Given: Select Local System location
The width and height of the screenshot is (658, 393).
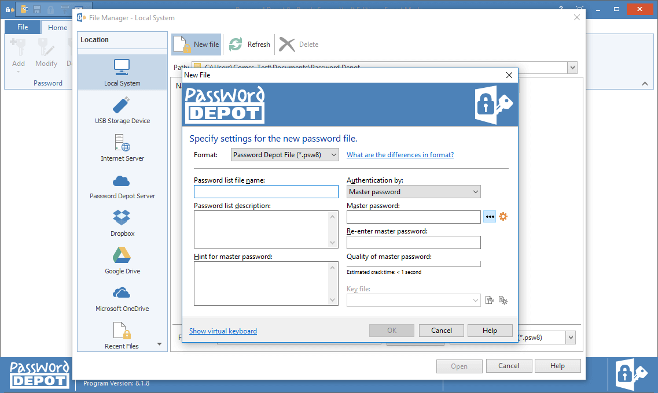Looking at the screenshot, I should 122,72.
